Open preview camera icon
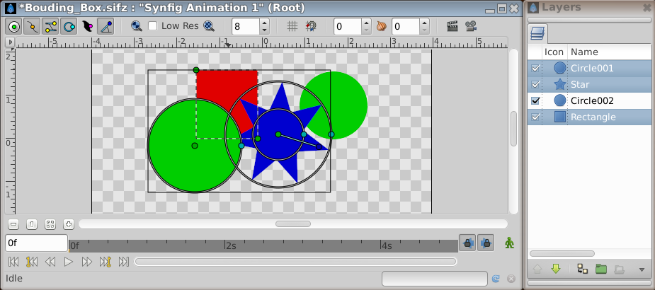 pos(471,26)
